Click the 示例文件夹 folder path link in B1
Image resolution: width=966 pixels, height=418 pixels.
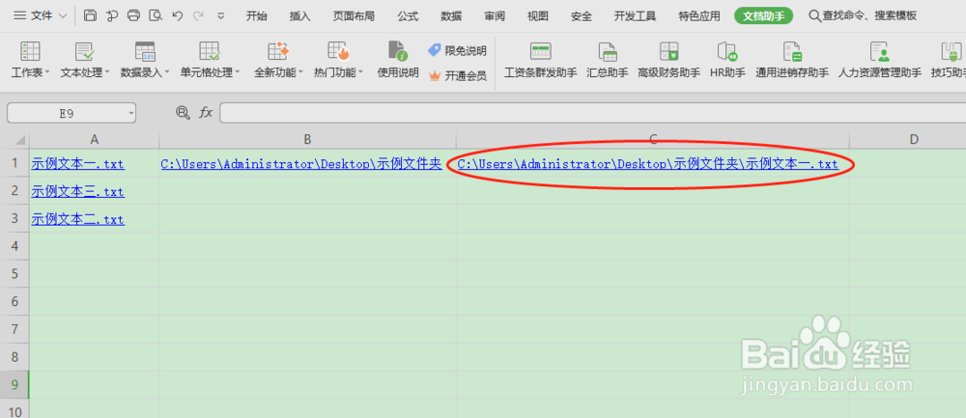click(301, 164)
